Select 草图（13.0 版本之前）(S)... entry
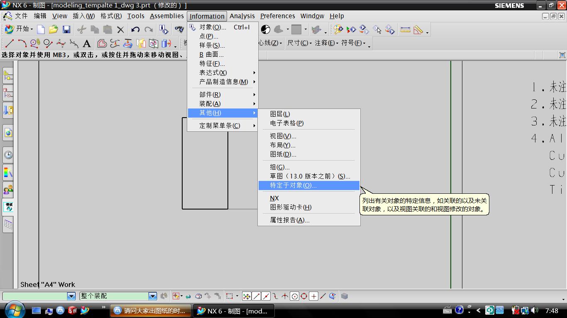Screen dimensions: 567x318 [x=309, y=176]
